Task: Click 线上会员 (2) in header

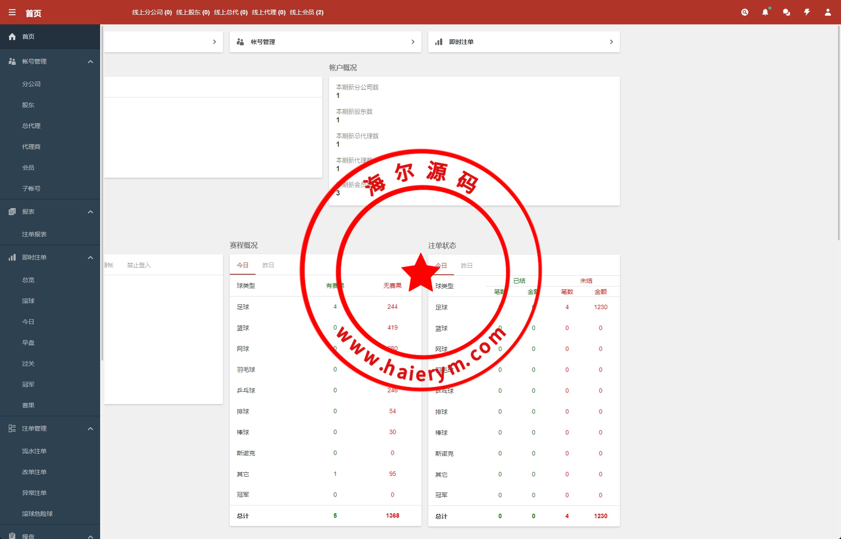Action: click(x=306, y=12)
